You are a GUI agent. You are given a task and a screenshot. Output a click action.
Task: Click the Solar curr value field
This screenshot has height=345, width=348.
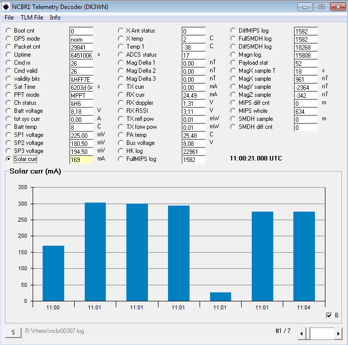point(81,159)
